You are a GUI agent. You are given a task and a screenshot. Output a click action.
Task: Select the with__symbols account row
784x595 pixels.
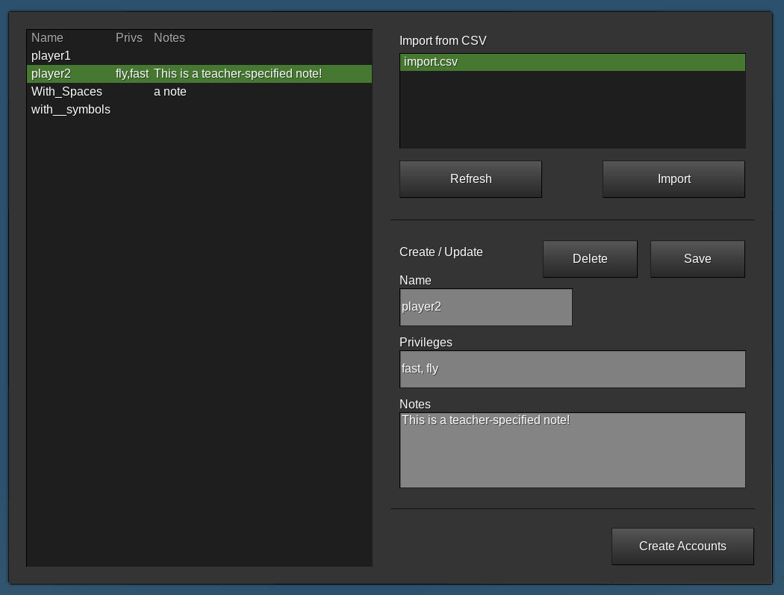pos(70,110)
